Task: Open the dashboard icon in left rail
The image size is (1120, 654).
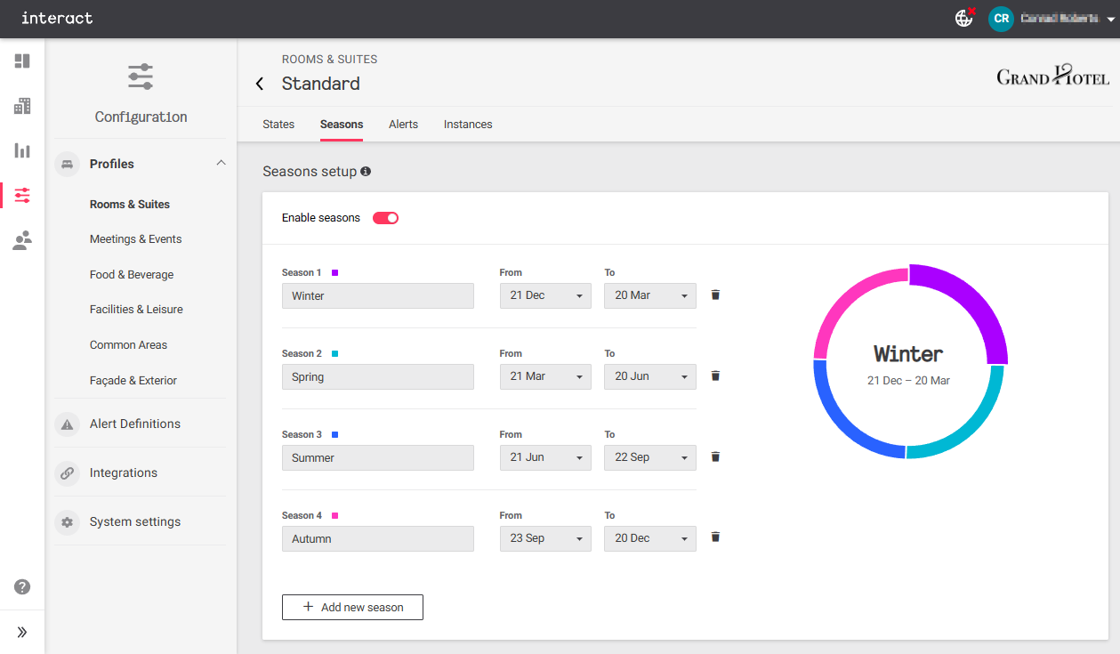Action: pos(22,61)
